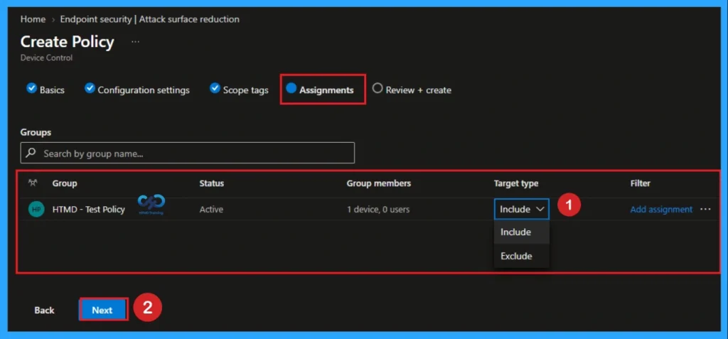Sort by the Group column header
728x339 pixels.
pyautogui.click(x=65, y=183)
